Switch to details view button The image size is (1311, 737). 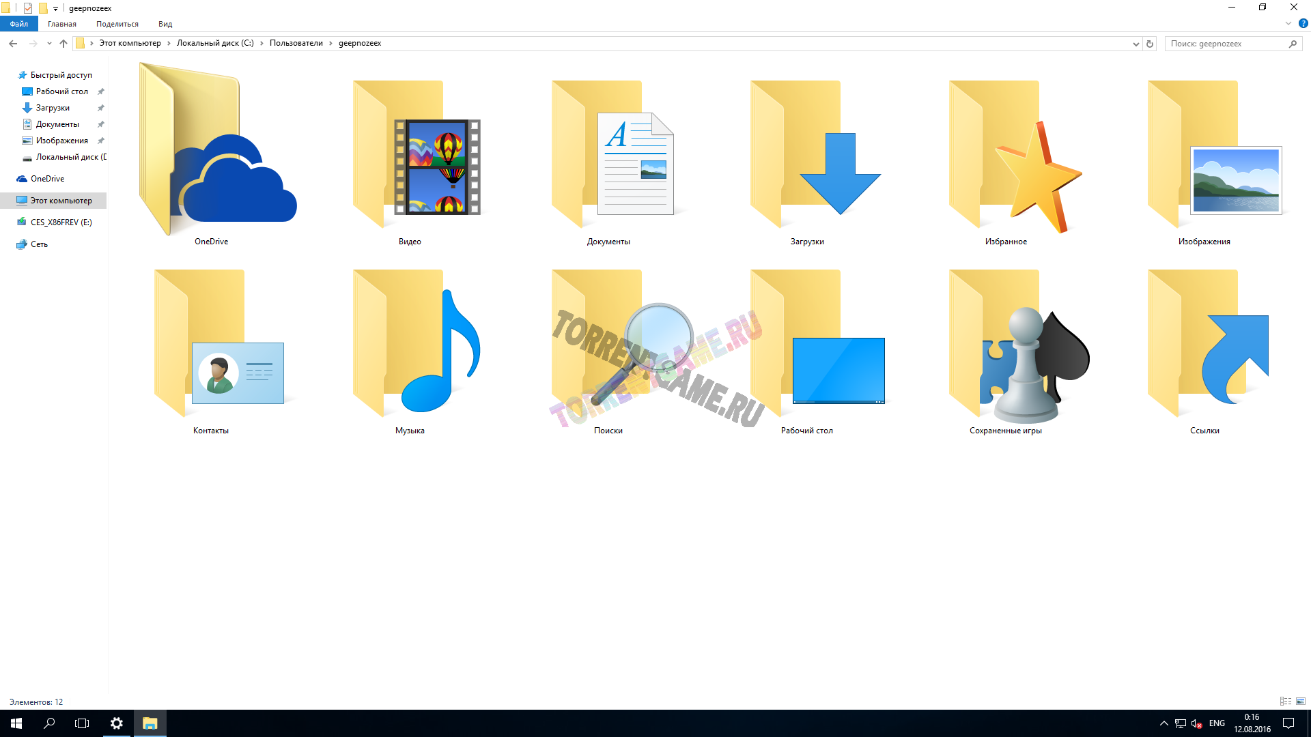(1286, 702)
